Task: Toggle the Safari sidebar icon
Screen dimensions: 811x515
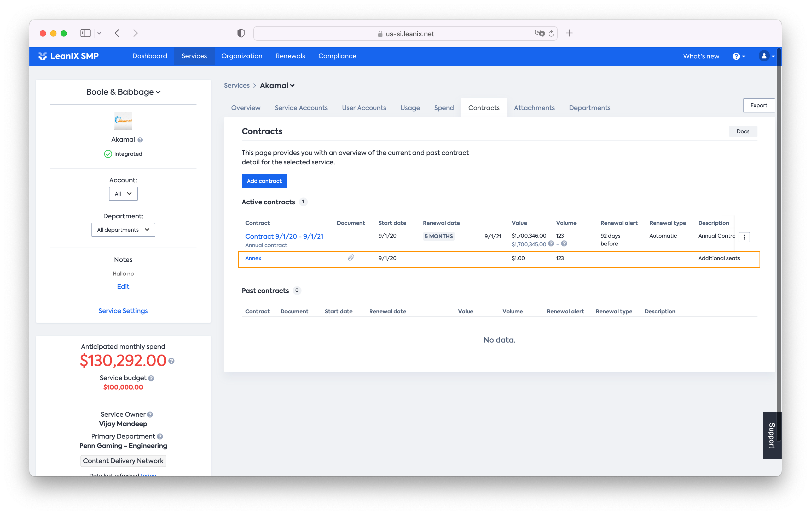Action: point(85,33)
